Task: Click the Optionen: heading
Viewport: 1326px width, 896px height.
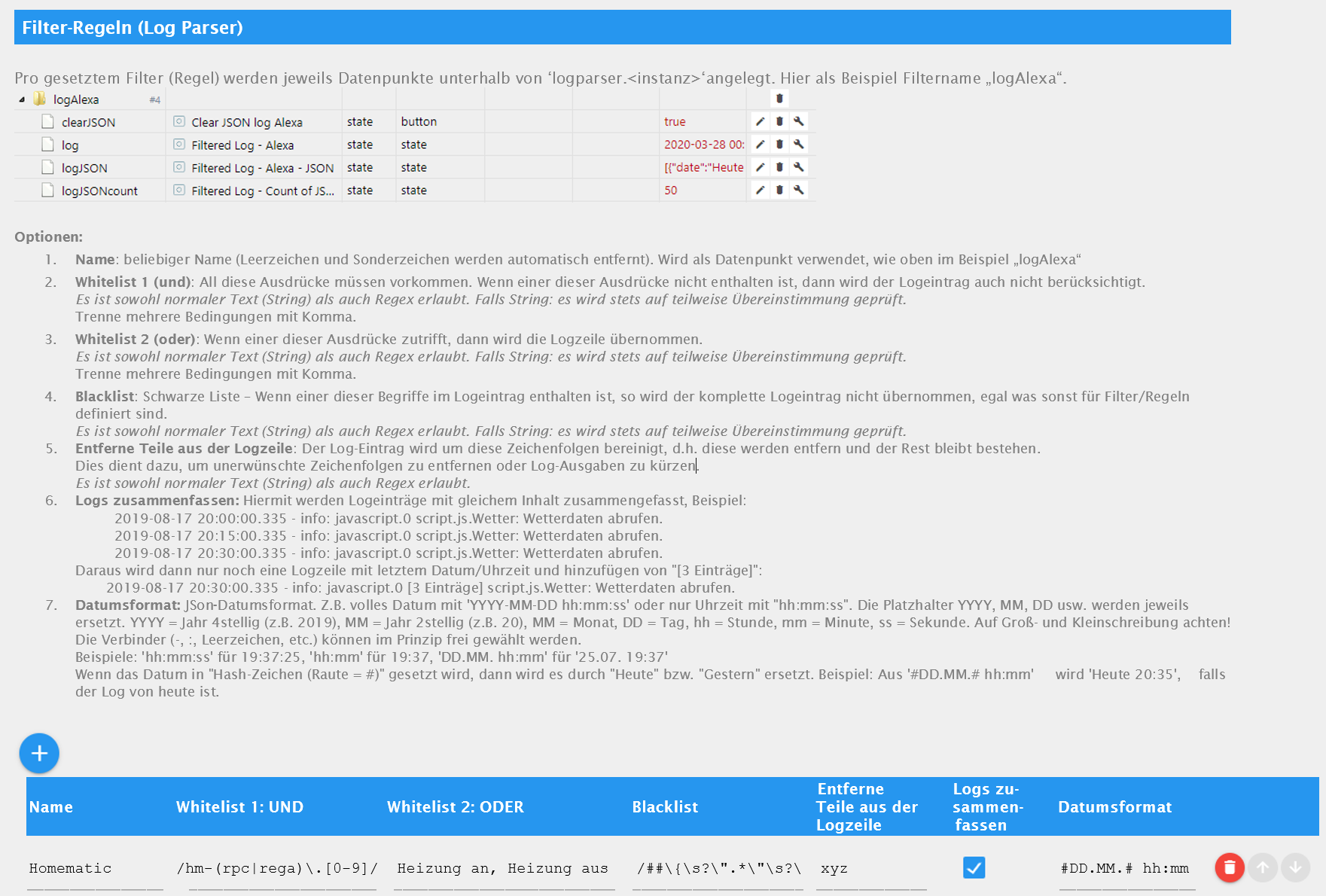Action: pyautogui.click(x=49, y=236)
